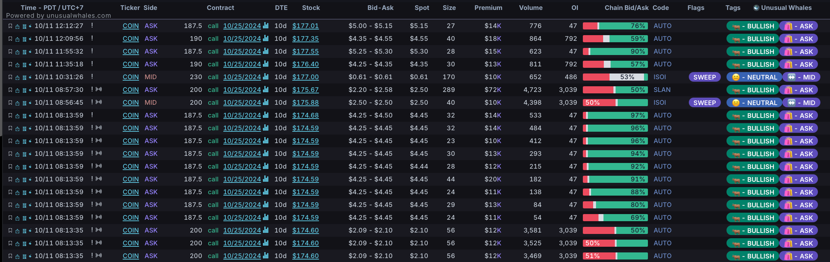Sort by the Chain Bid/Ask column header

[x=627, y=7]
